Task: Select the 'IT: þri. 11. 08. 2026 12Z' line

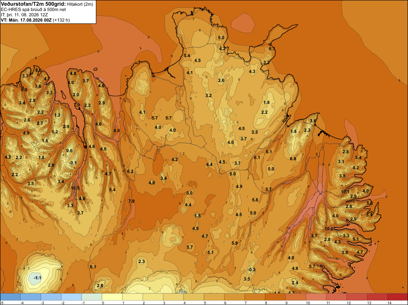Action: [x=24, y=15]
